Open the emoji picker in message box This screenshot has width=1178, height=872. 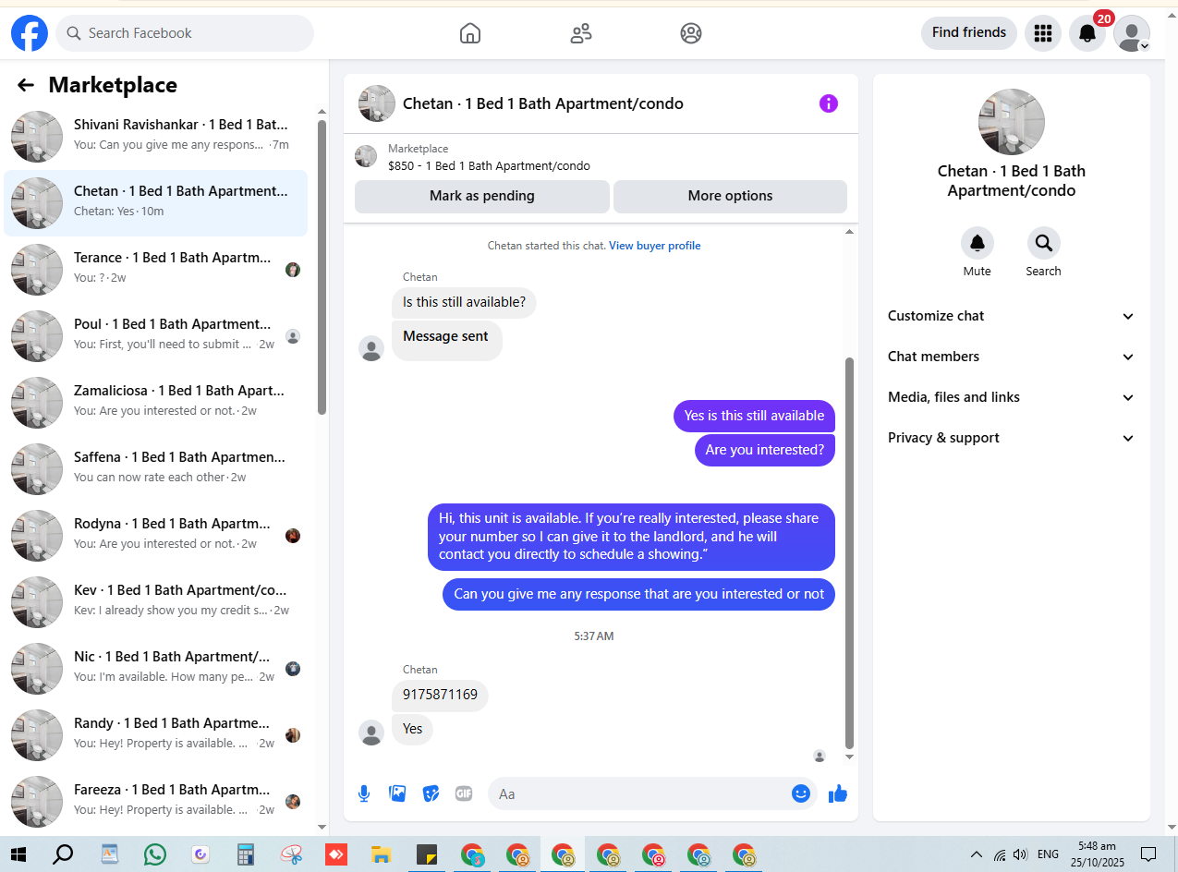click(801, 793)
